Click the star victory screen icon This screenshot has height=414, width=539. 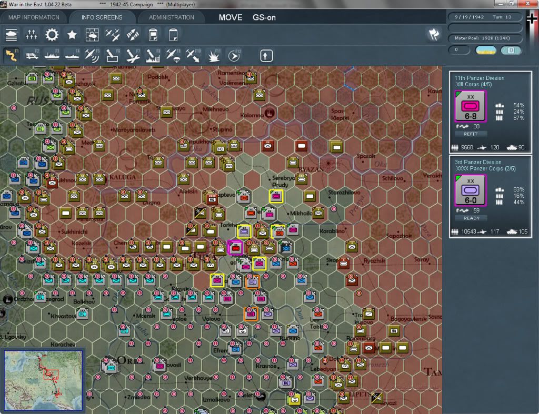72,35
